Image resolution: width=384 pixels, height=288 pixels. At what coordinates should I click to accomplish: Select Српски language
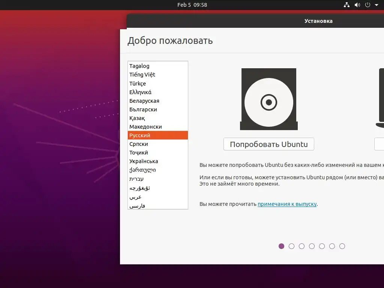[158, 144]
